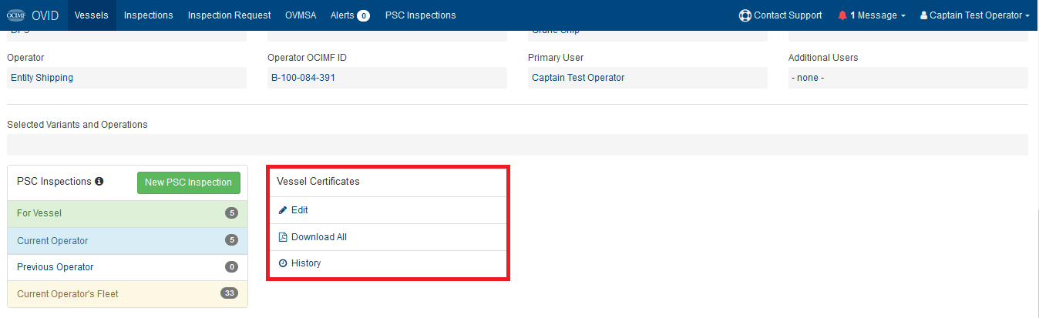Screen dimensions: 1039x318
Task: Click the OCIMF OVID logo
Action: click(32, 15)
